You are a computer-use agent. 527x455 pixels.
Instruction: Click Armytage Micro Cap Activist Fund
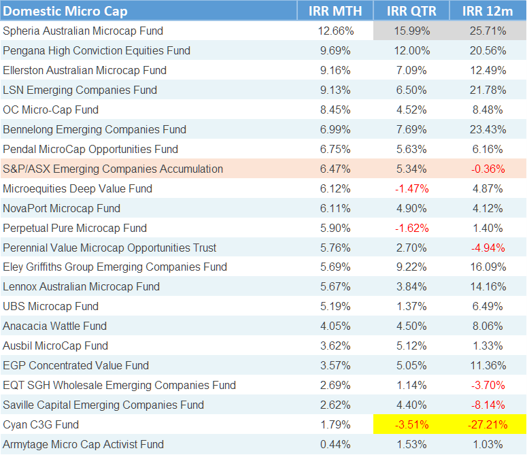pyautogui.click(x=84, y=444)
